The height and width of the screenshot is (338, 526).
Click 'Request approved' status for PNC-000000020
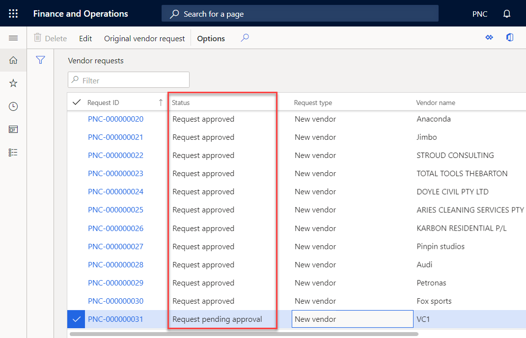tap(203, 119)
